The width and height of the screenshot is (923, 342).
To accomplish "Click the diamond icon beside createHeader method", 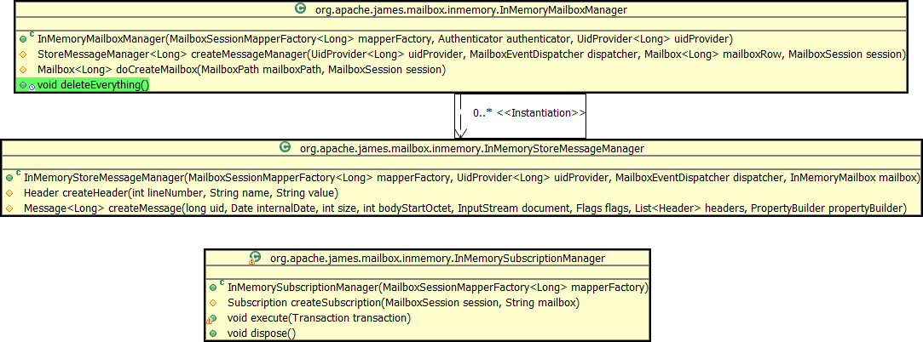I will pyautogui.click(x=9, y=193).
